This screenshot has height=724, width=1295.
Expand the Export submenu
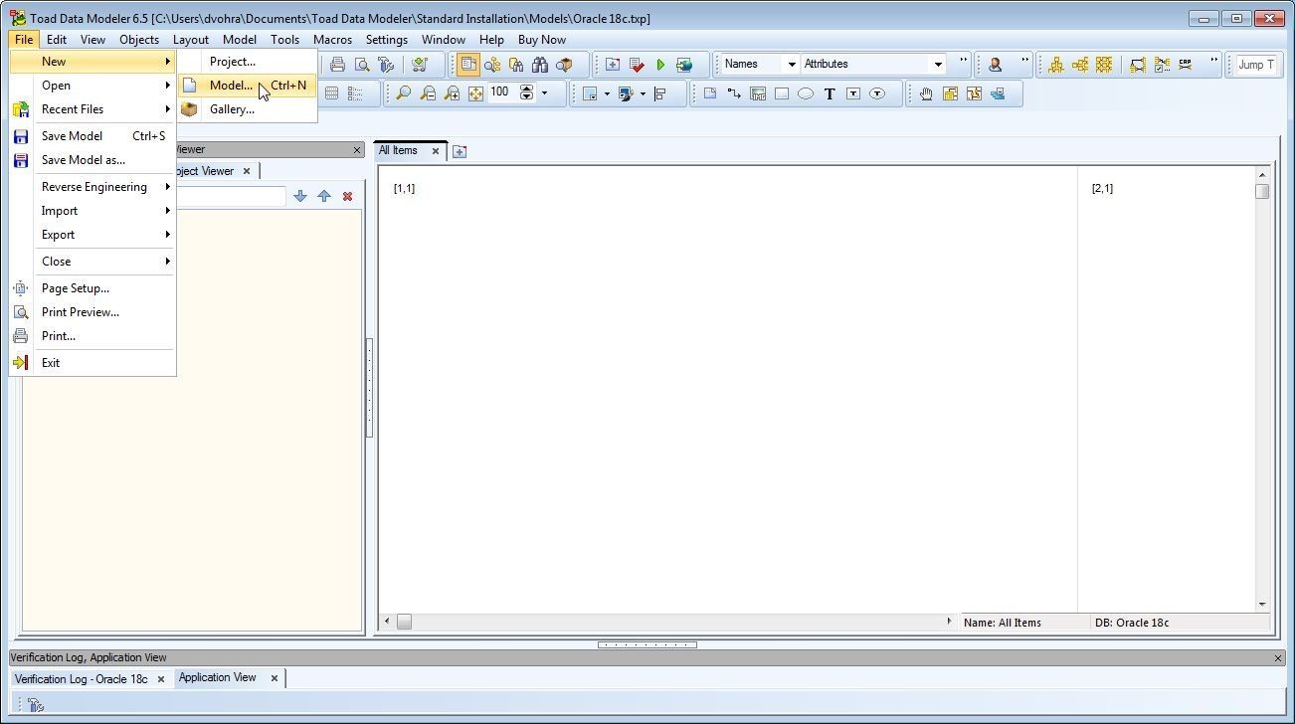tap(92, 235)
